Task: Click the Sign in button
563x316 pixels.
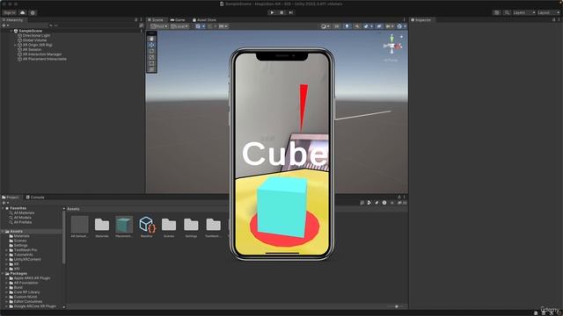Action: click(10, 12)
